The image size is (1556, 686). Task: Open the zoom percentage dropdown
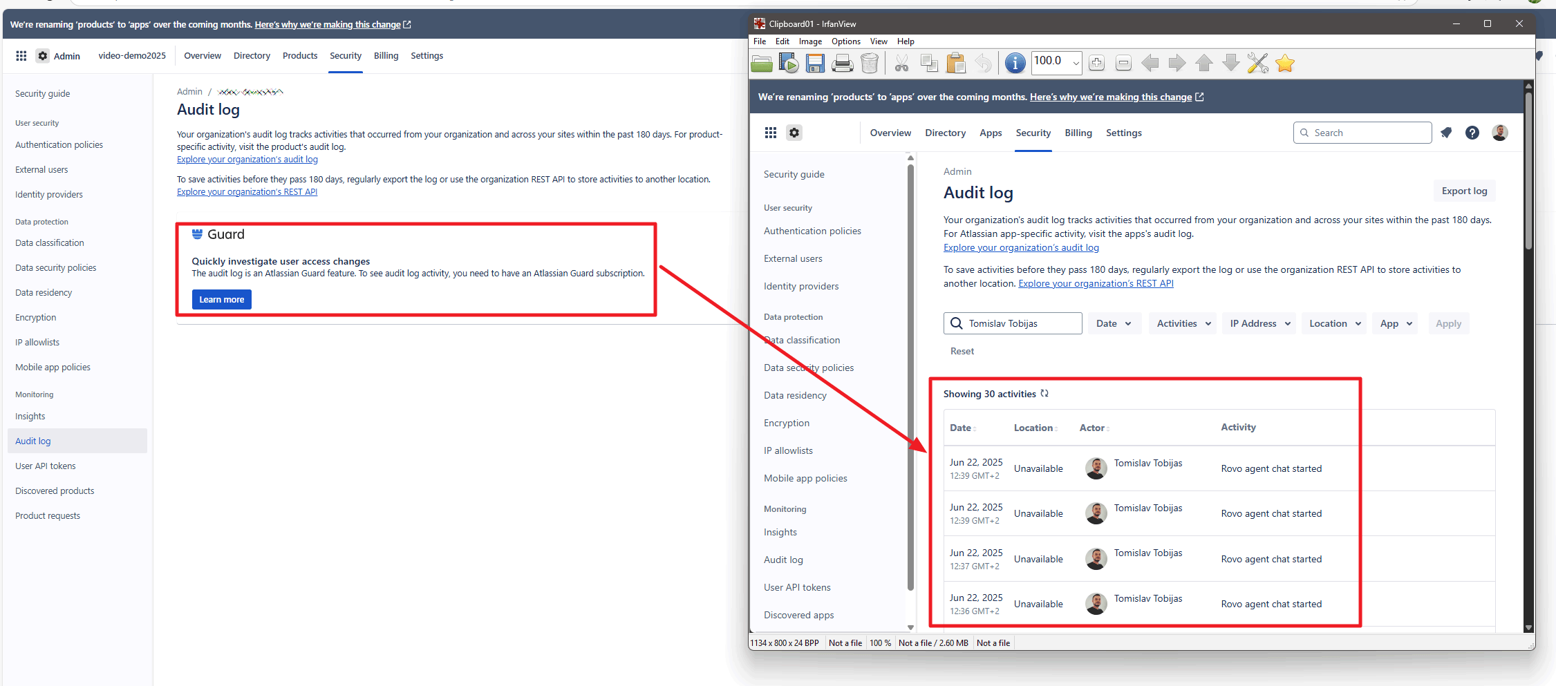tap(1076, 63)
